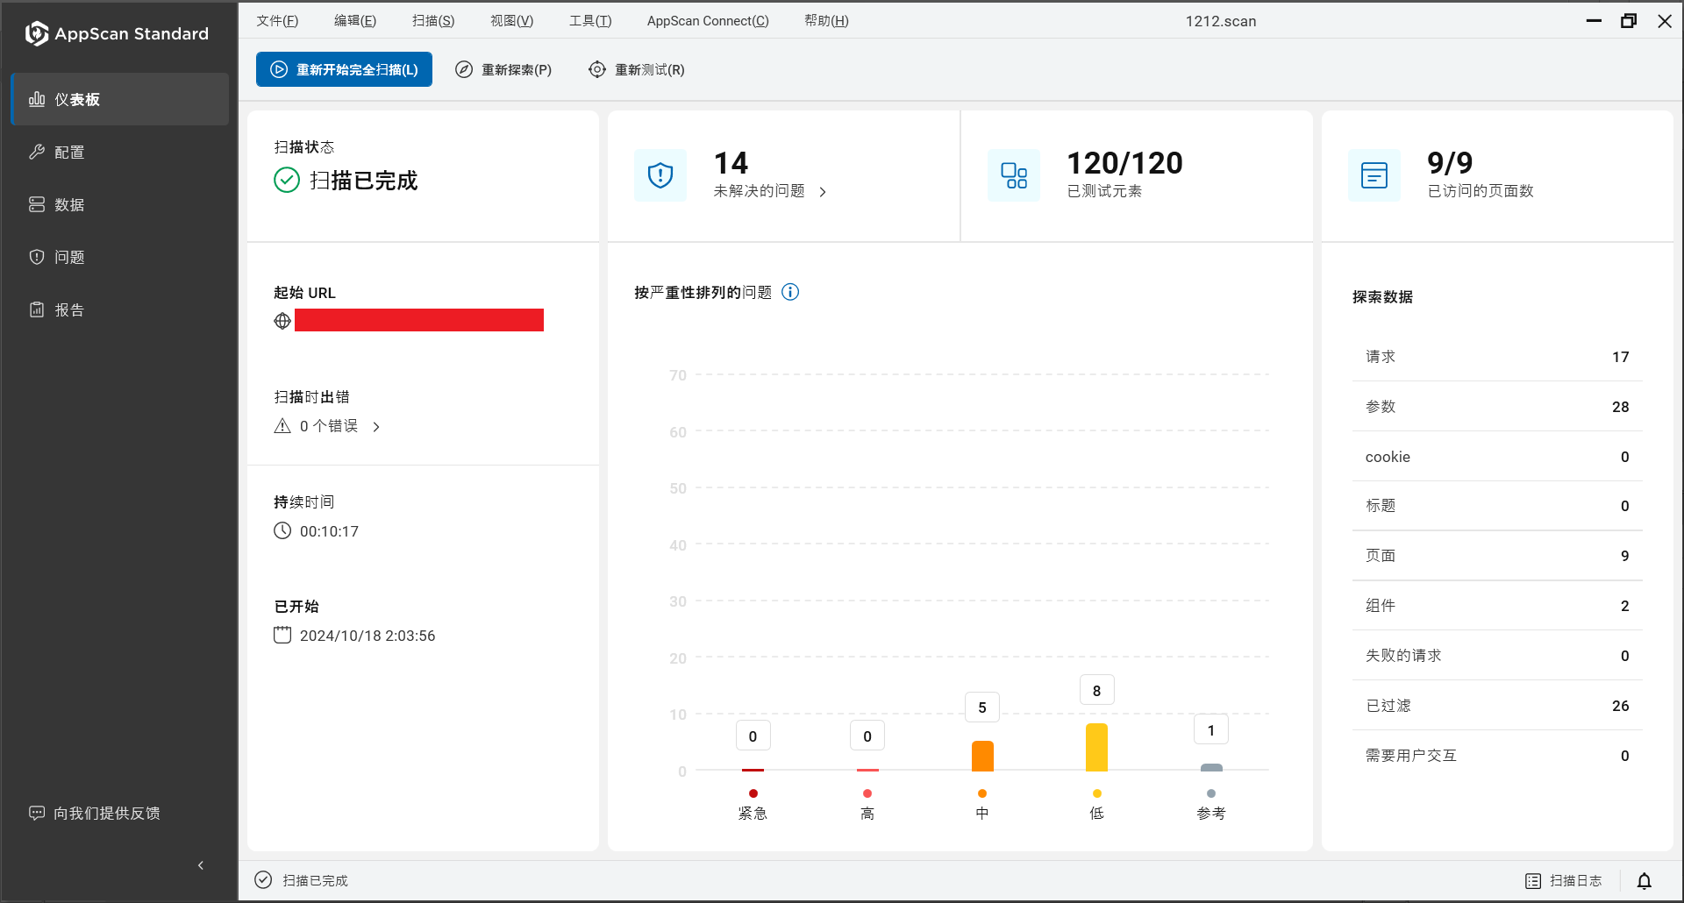The height and width of the screenshot is (903, 1684).
Task: Open the 视图(V) menu
Action: click(x=511, y=21)
